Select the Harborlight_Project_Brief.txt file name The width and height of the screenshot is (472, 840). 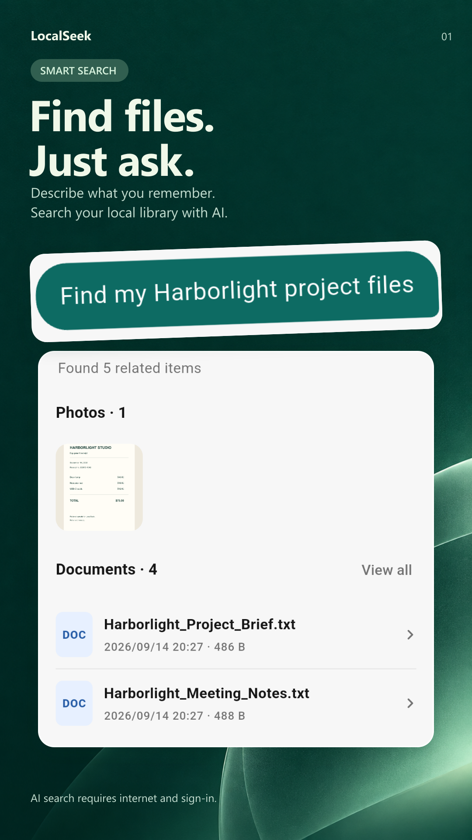point(200,624)
